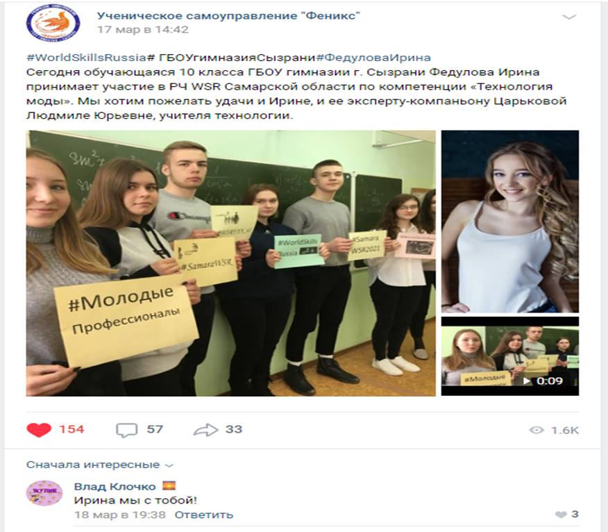The height and width of the screenshot is (532, 608).
Task: Open hashtag #ФедуловаИрина
Action: [x=373, y=58]
